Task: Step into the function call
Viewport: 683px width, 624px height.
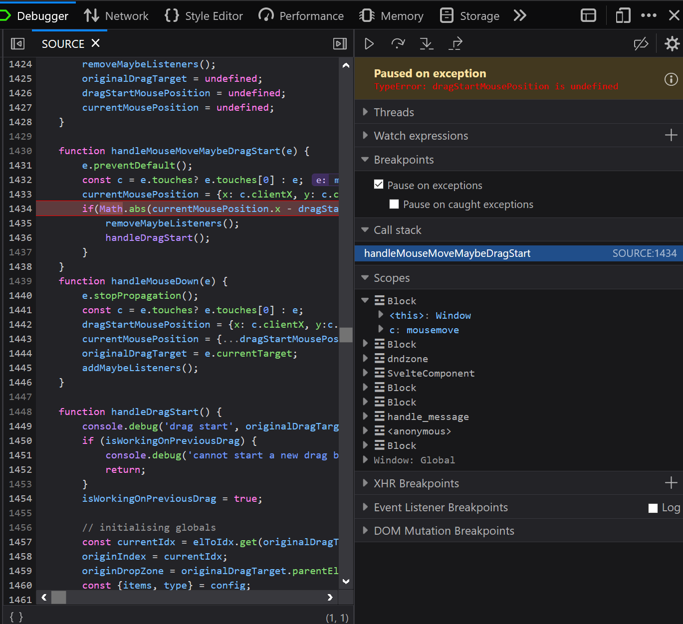Action: 427,43
